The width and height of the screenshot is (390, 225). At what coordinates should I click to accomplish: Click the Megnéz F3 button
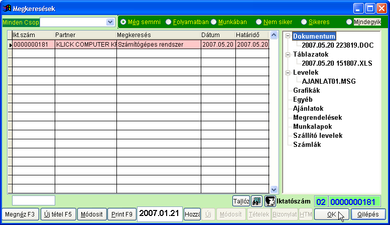tap(21, 214)
